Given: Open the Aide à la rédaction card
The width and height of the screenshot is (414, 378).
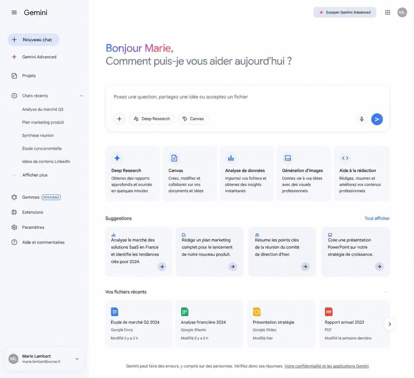Looking at the screenshot, I should (362, 173).
